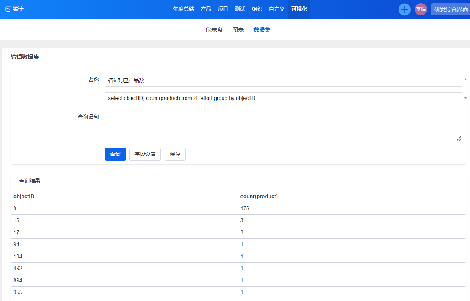
Task: Click into the 名称 input field
Action: (x=283, y=80)
